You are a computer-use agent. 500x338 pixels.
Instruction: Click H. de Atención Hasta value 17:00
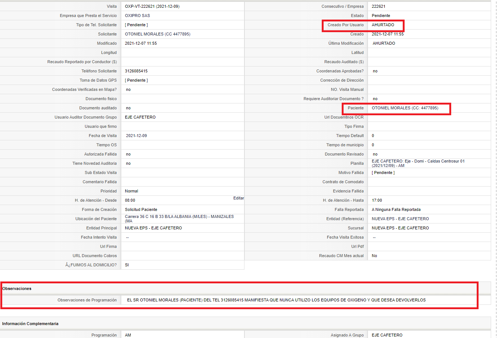pyautogui.click(x=377, y=200)
